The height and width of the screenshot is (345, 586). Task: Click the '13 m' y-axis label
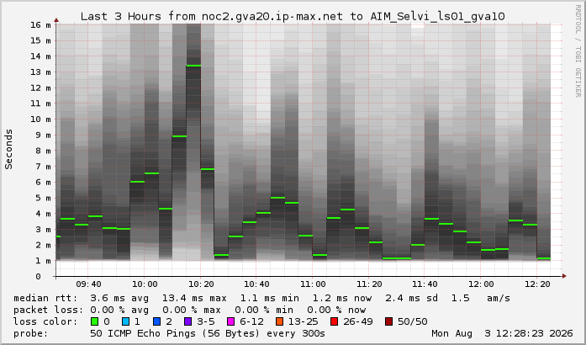(40, 72)
